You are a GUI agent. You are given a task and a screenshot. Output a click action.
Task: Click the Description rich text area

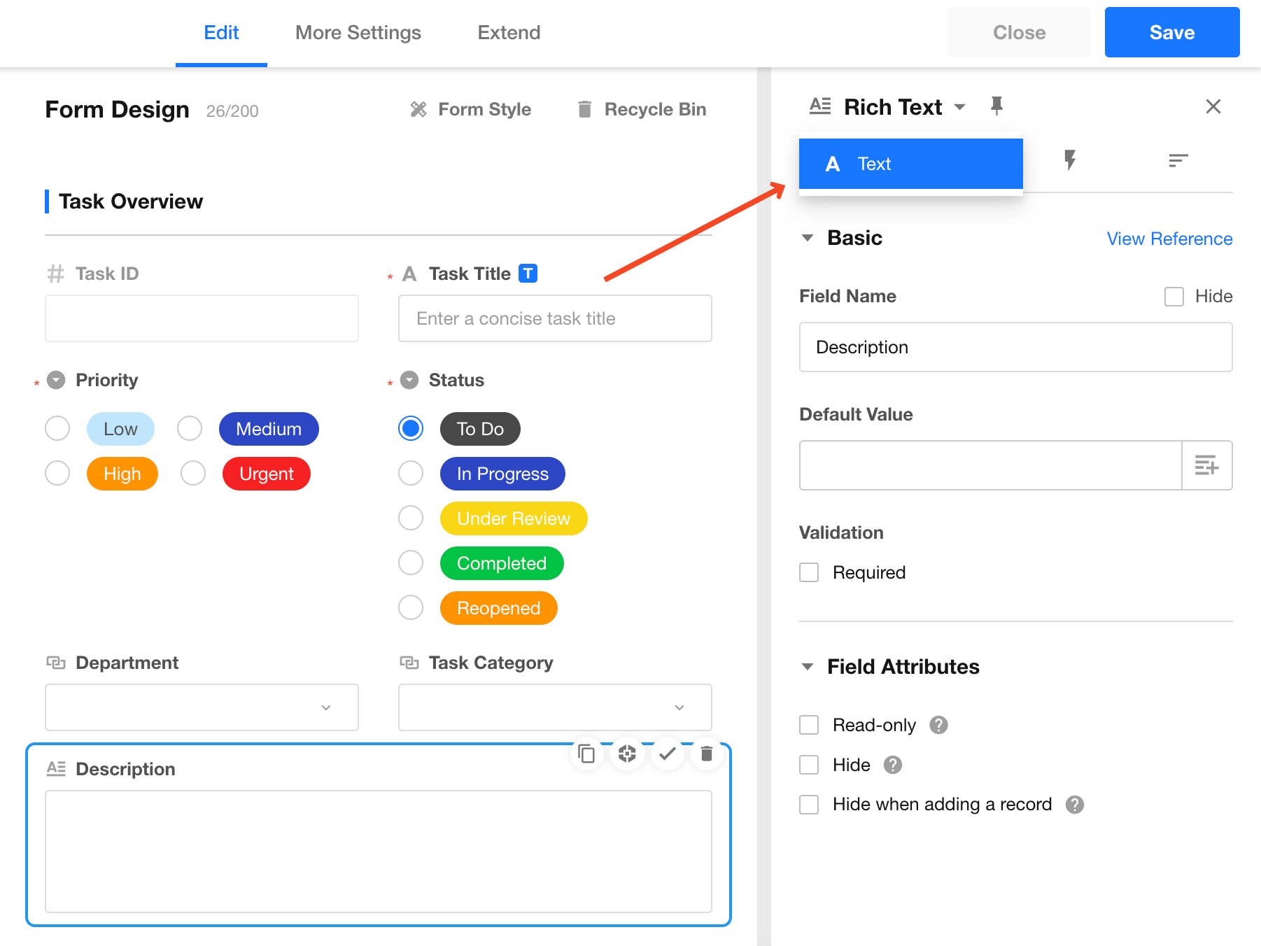click(x=379, y=852)
